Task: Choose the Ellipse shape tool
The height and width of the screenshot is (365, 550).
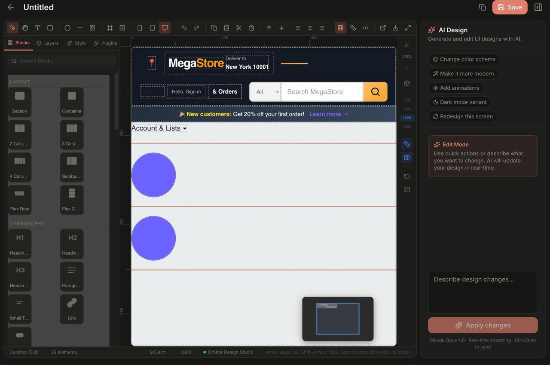Action: [x=67, y=28]
